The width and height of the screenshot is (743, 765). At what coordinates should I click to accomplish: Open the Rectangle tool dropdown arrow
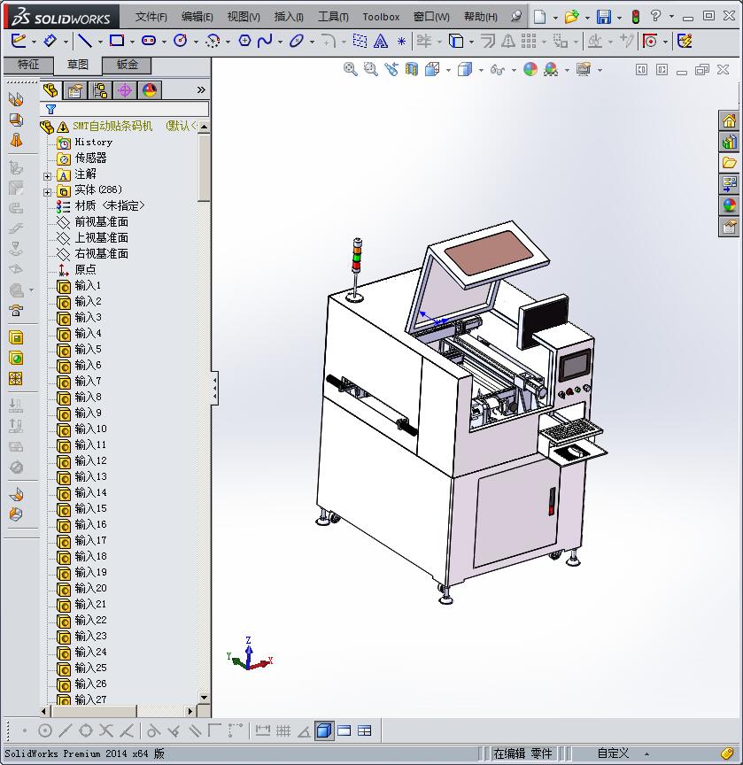[x=132, y=42]
